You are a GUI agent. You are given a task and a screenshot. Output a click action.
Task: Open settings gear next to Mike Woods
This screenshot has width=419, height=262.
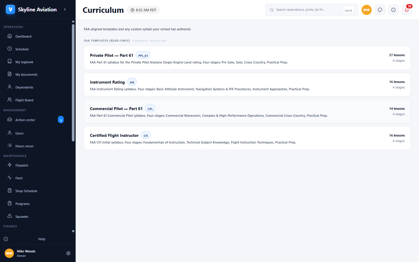pyautogui.click(x=68, y=253)
